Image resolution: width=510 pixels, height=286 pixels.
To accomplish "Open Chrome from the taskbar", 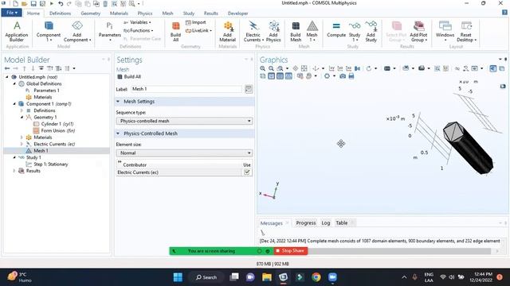I will (316, 277).
